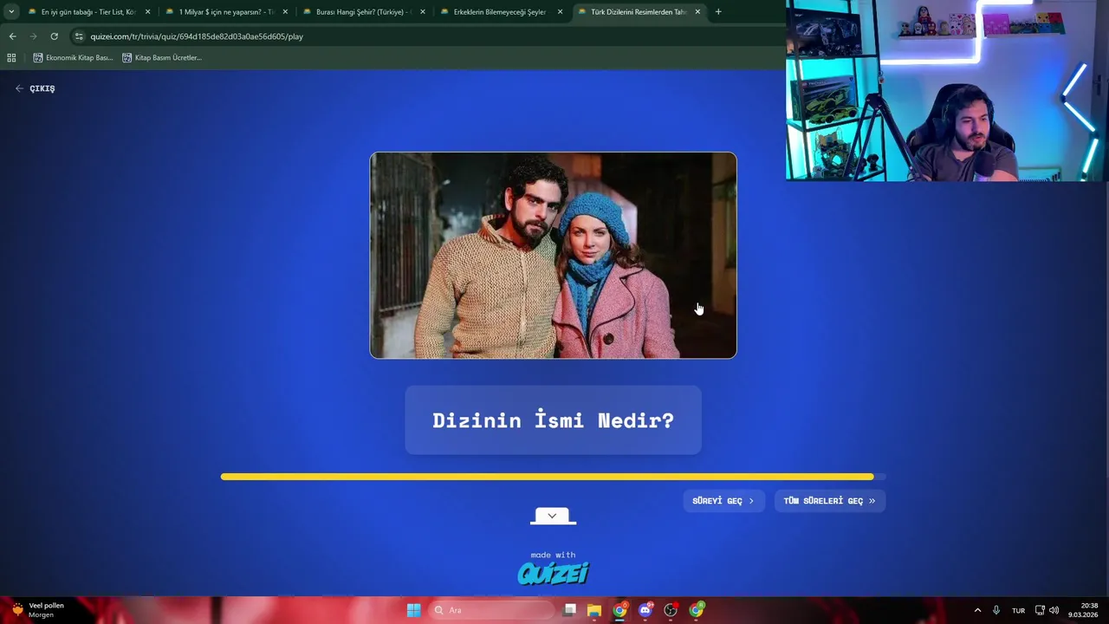Open Discord from taskbar
The height and width of the screenshot is (624, 1109).
645,610
